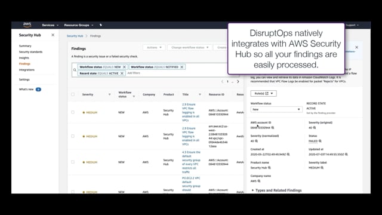This screenshot has height=215, width=382.
Task: Remove the Record state EQUALS ACTIVE filter
Action: [122, 73]
